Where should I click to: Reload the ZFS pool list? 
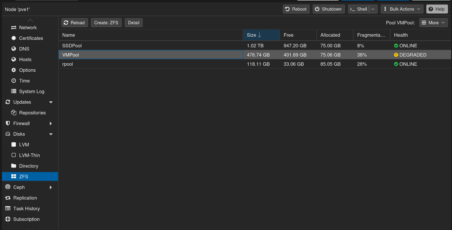tap(74, 23)
